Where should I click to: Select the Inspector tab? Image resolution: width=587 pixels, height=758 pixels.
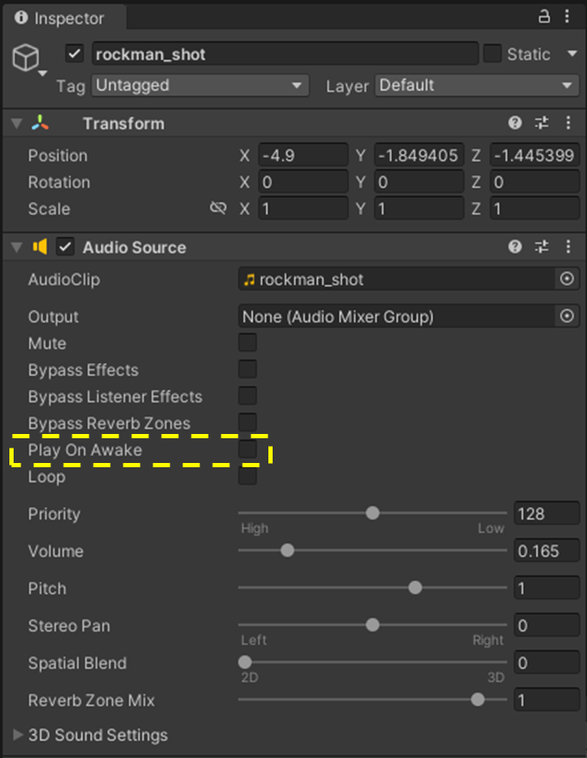(65, 18)
